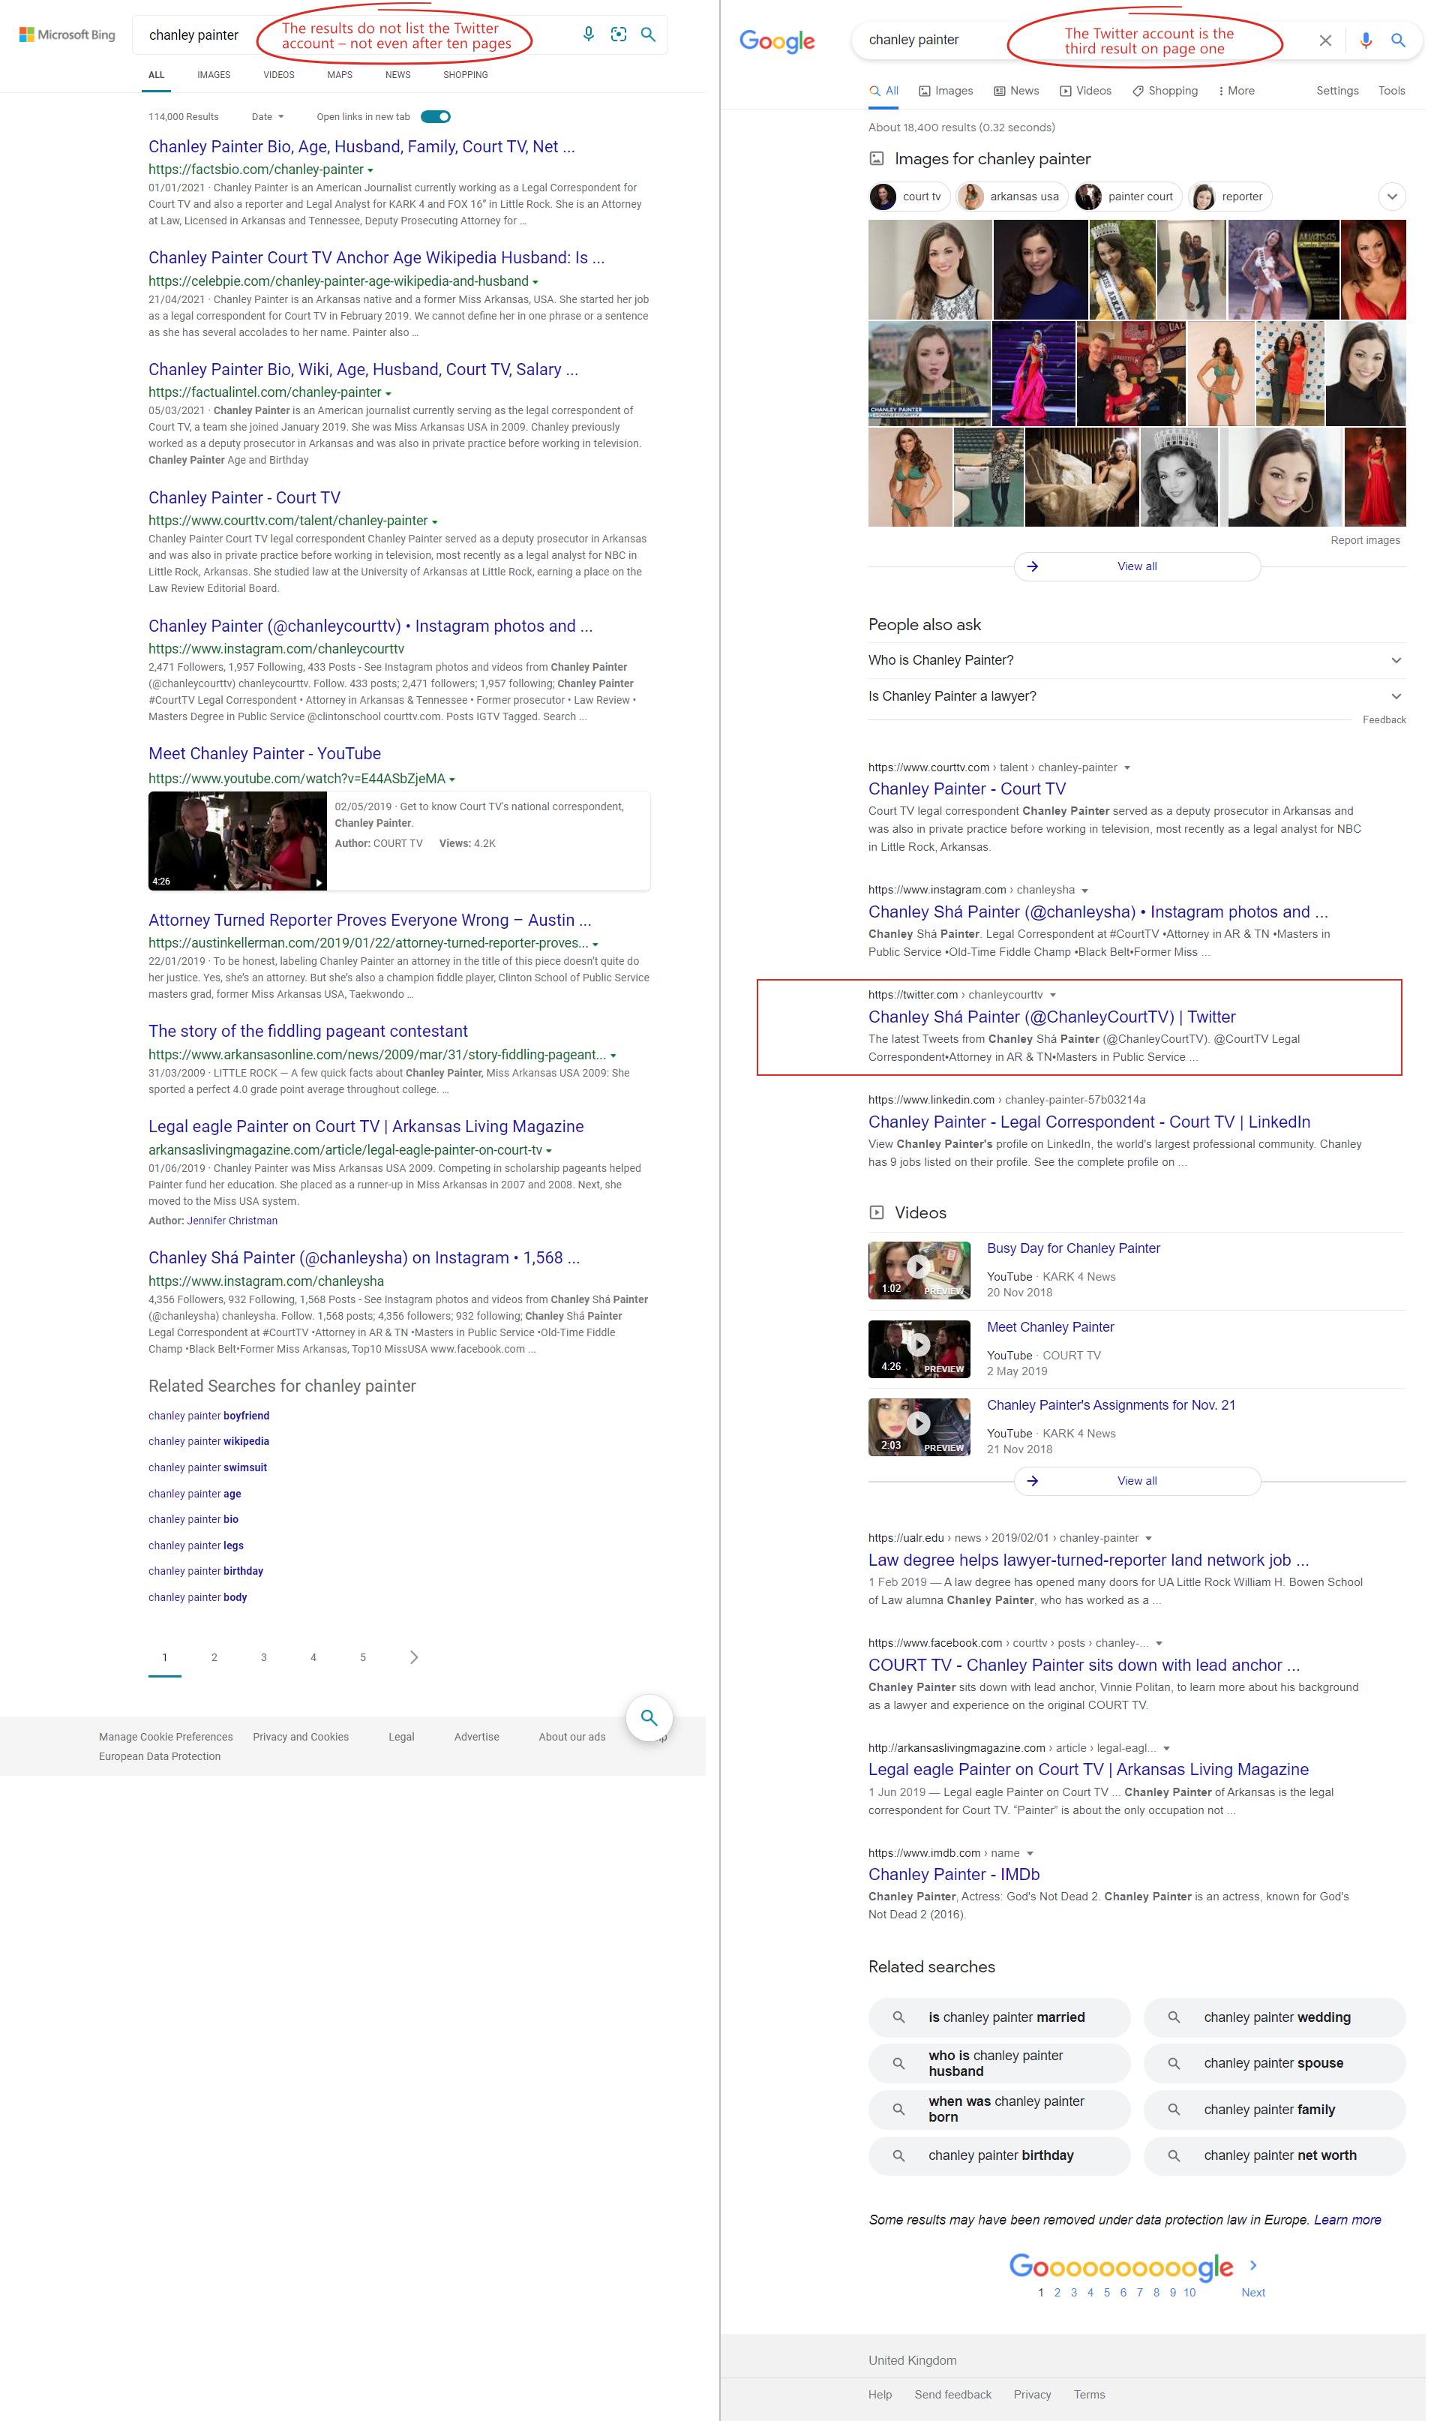Open the dropdown arrow beside the twitter.com result
The height and width of the screenshot is (2421, 1440).
pyautogui.click(x=1053, y=993)
